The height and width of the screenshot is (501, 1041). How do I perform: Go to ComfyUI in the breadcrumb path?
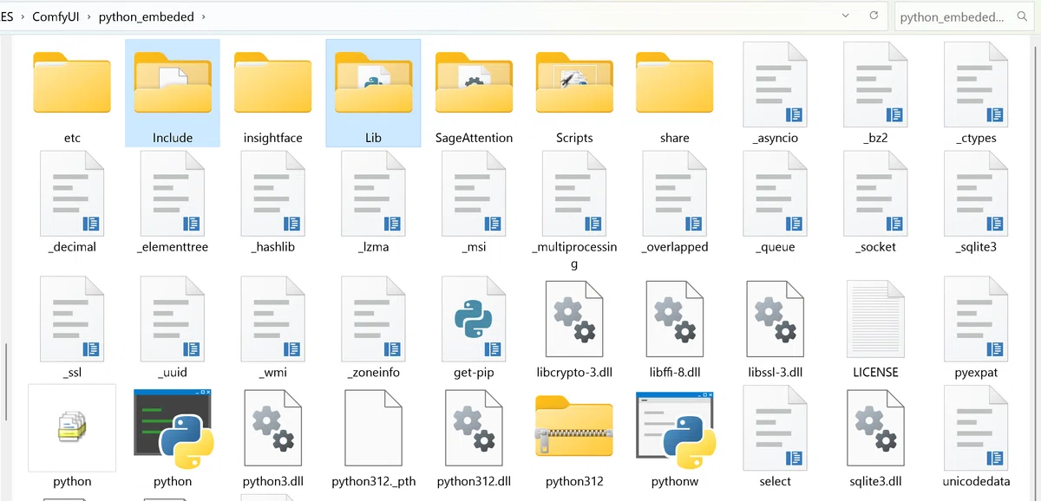click(56, 16)
